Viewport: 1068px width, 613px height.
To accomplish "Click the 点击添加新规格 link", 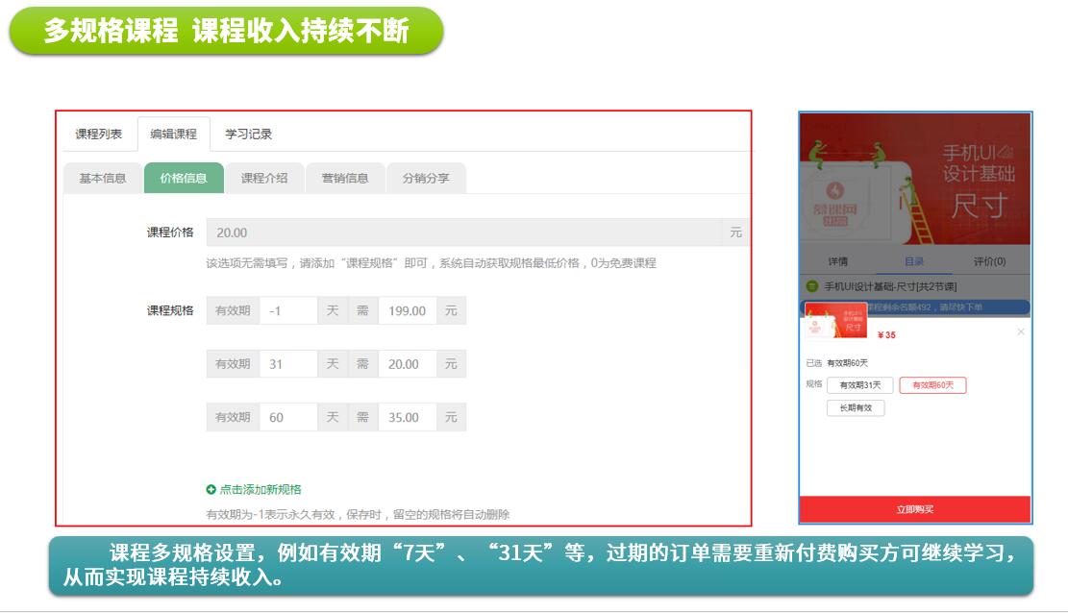I will [261, 490].
